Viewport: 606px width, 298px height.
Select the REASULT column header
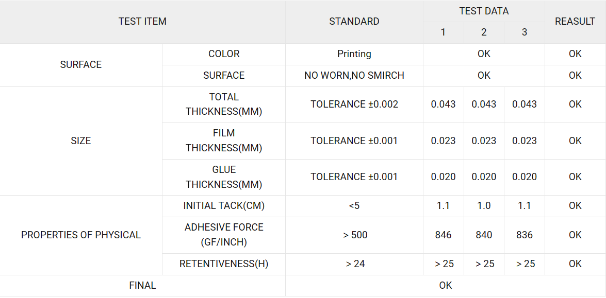[x=575, y=22]
